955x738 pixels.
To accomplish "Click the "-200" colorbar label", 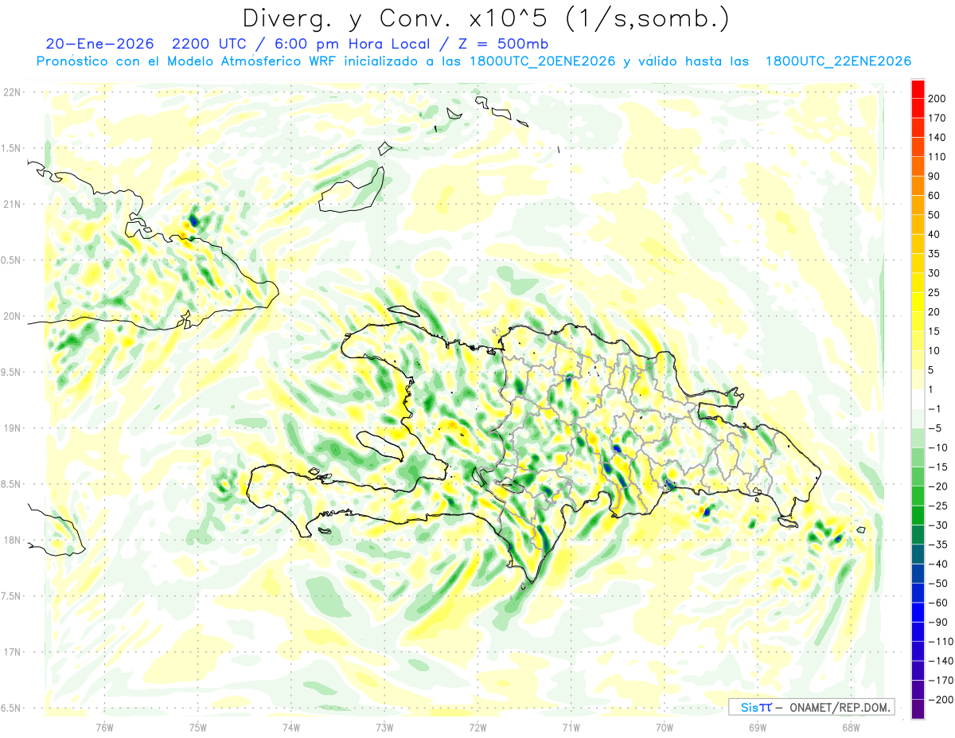I will pos(940,701).
